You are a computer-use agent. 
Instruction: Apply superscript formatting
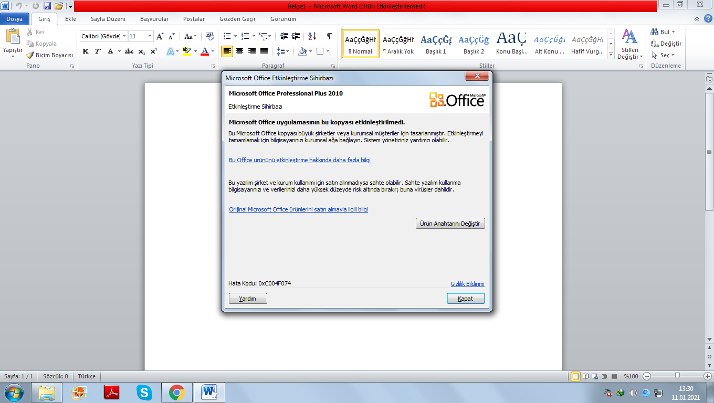(x=153, y=51)
